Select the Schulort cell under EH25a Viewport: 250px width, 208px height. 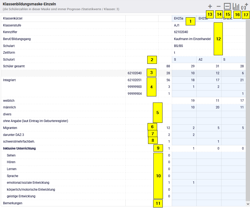(x=184, y=60)
